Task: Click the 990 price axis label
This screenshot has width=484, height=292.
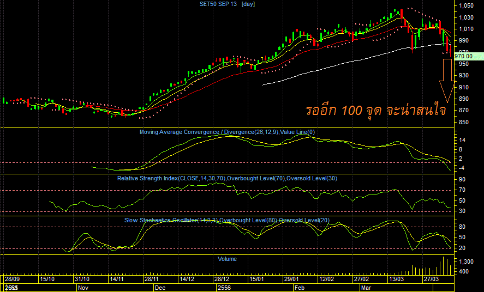Action: (x=464, y=41)
